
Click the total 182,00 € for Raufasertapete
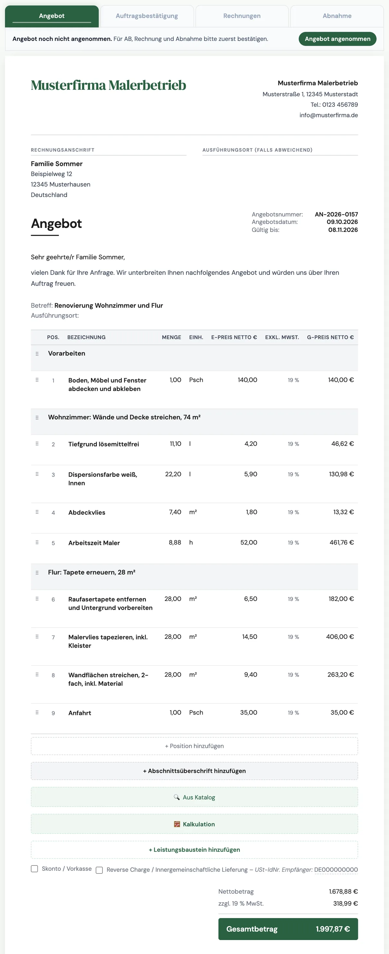coord(341,599)
